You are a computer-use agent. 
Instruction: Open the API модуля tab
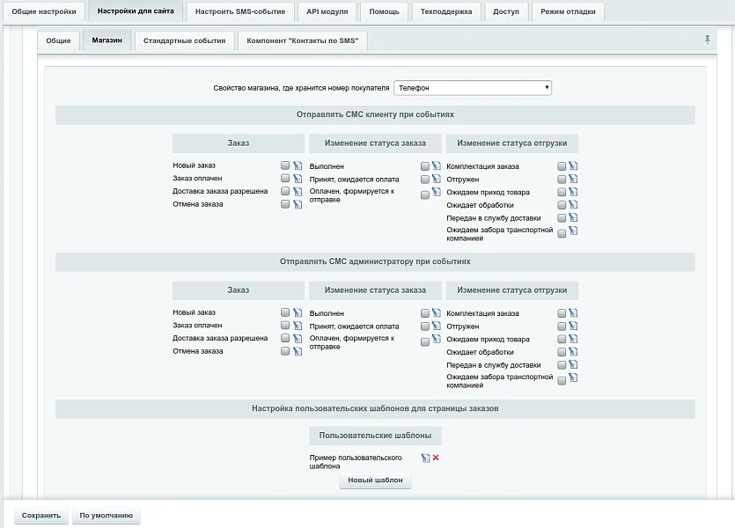tap(327, 11)
